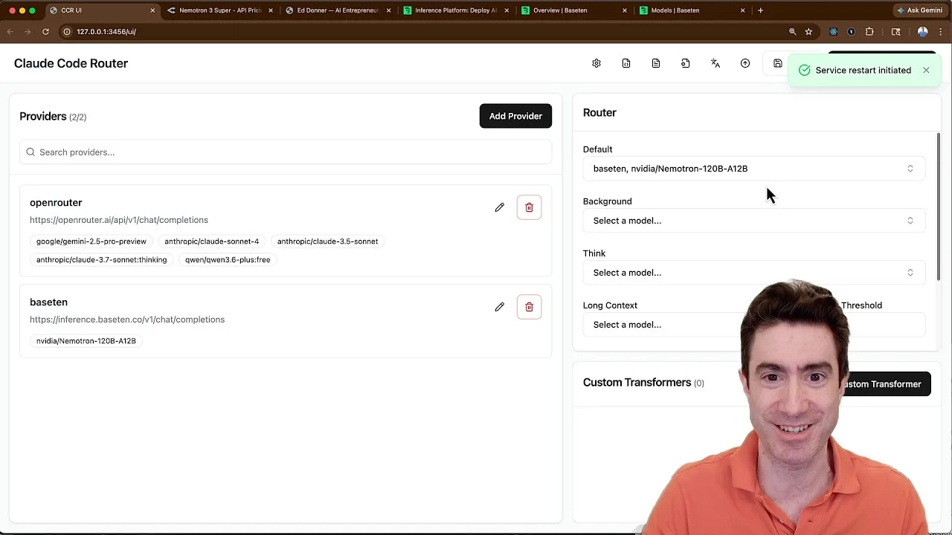
Task: Click the file-with-gear icon in header
Action: (x=686, y=63)
